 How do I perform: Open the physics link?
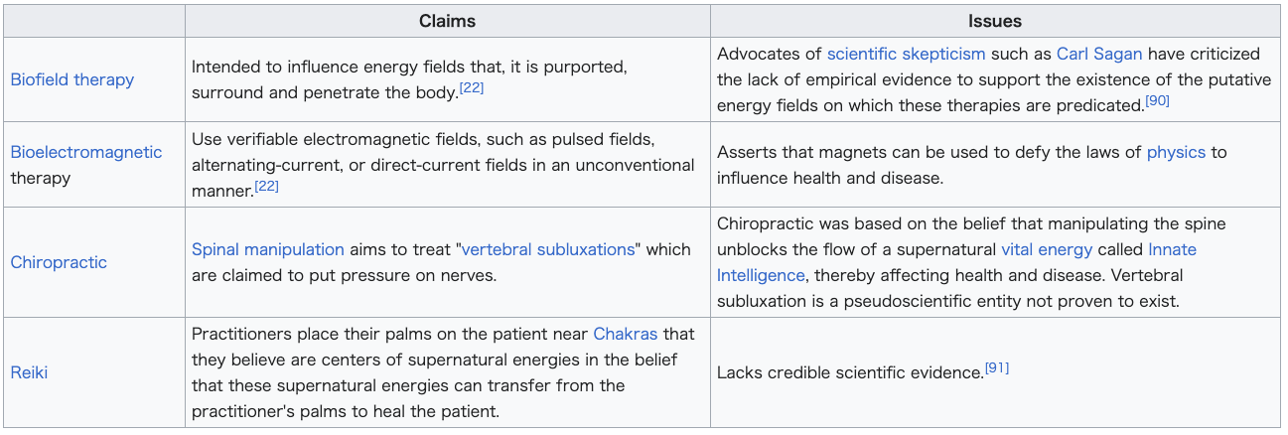pos(1176,152)
